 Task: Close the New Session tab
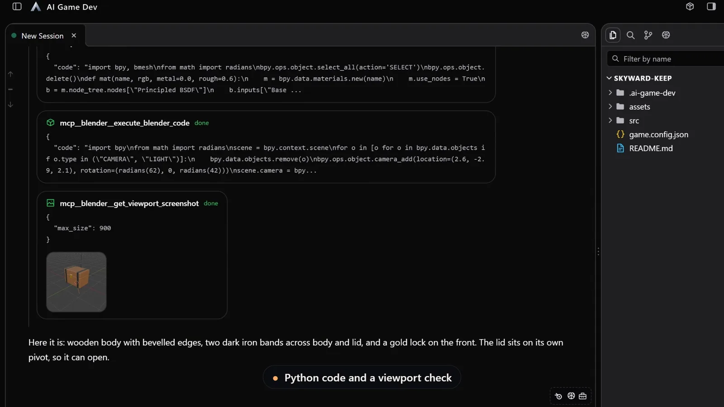click(74, 35)
